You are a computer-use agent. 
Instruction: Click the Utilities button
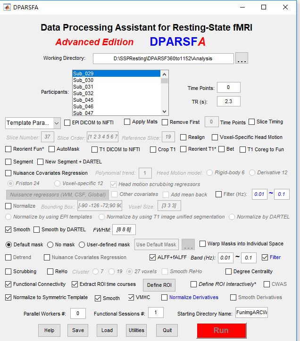(x=136, y=330)
